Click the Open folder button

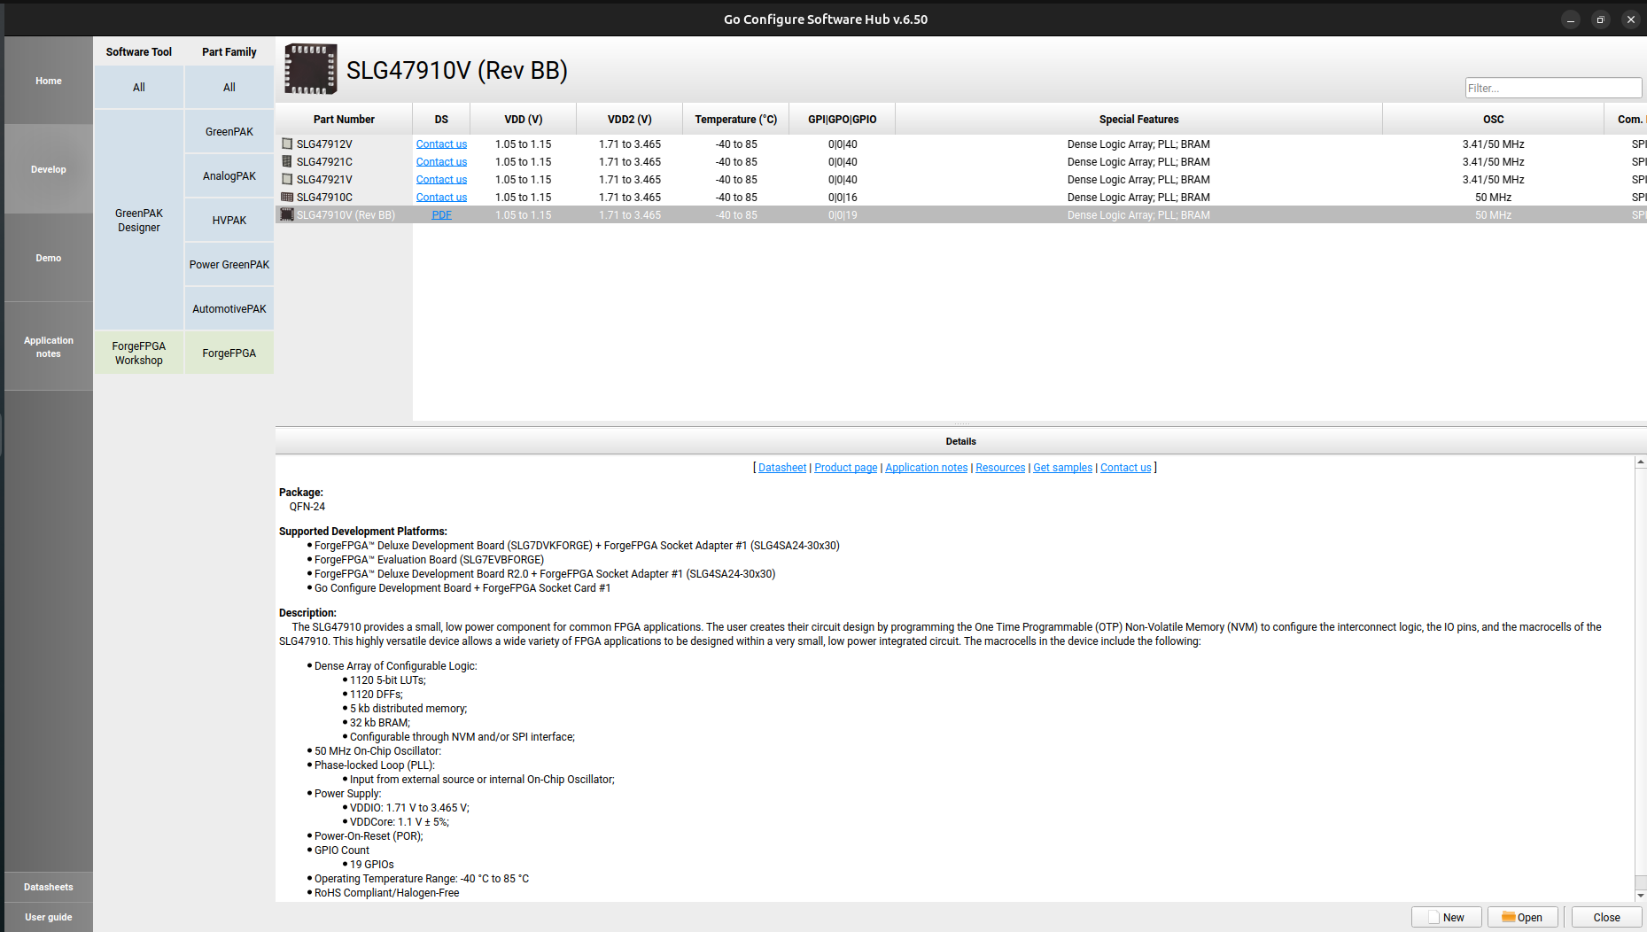click(1522, 917)
